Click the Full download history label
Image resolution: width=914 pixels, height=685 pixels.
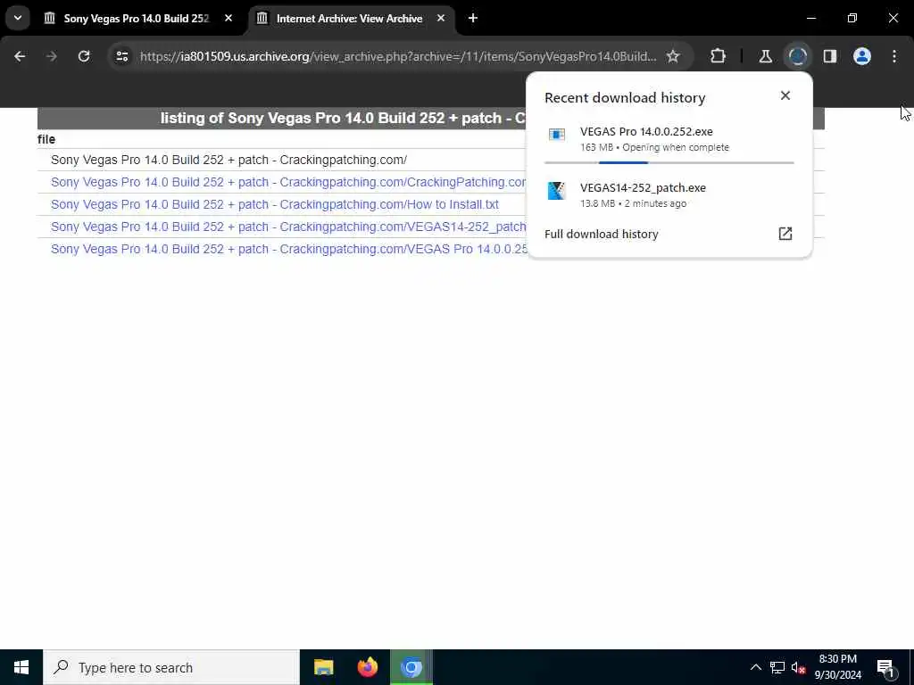pos(601,235)
